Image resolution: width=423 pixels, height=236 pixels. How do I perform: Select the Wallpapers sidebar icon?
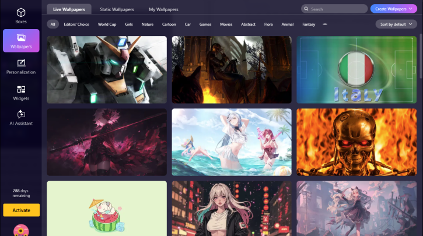click(x=21, y=37)
